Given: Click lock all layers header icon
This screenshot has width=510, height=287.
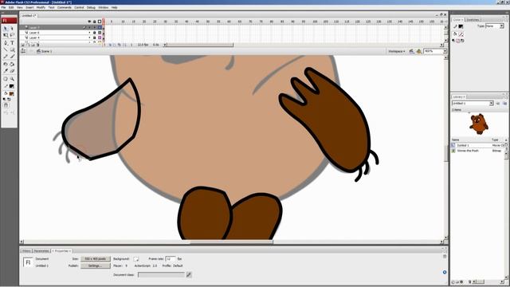Looking at the screenshot, I should tap(94, 22).
